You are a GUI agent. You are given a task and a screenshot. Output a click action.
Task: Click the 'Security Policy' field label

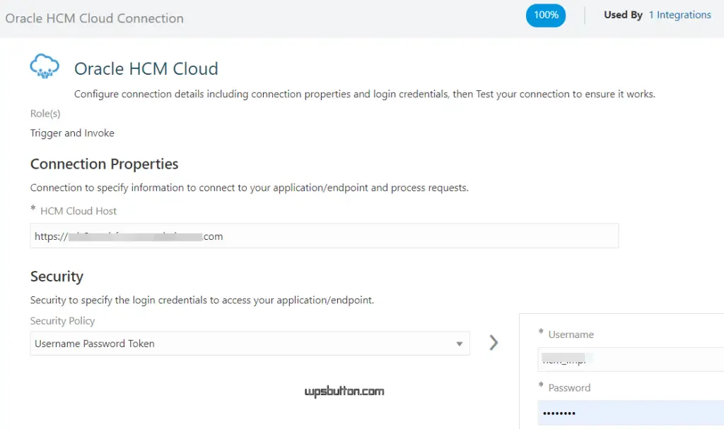coord(62,321)
